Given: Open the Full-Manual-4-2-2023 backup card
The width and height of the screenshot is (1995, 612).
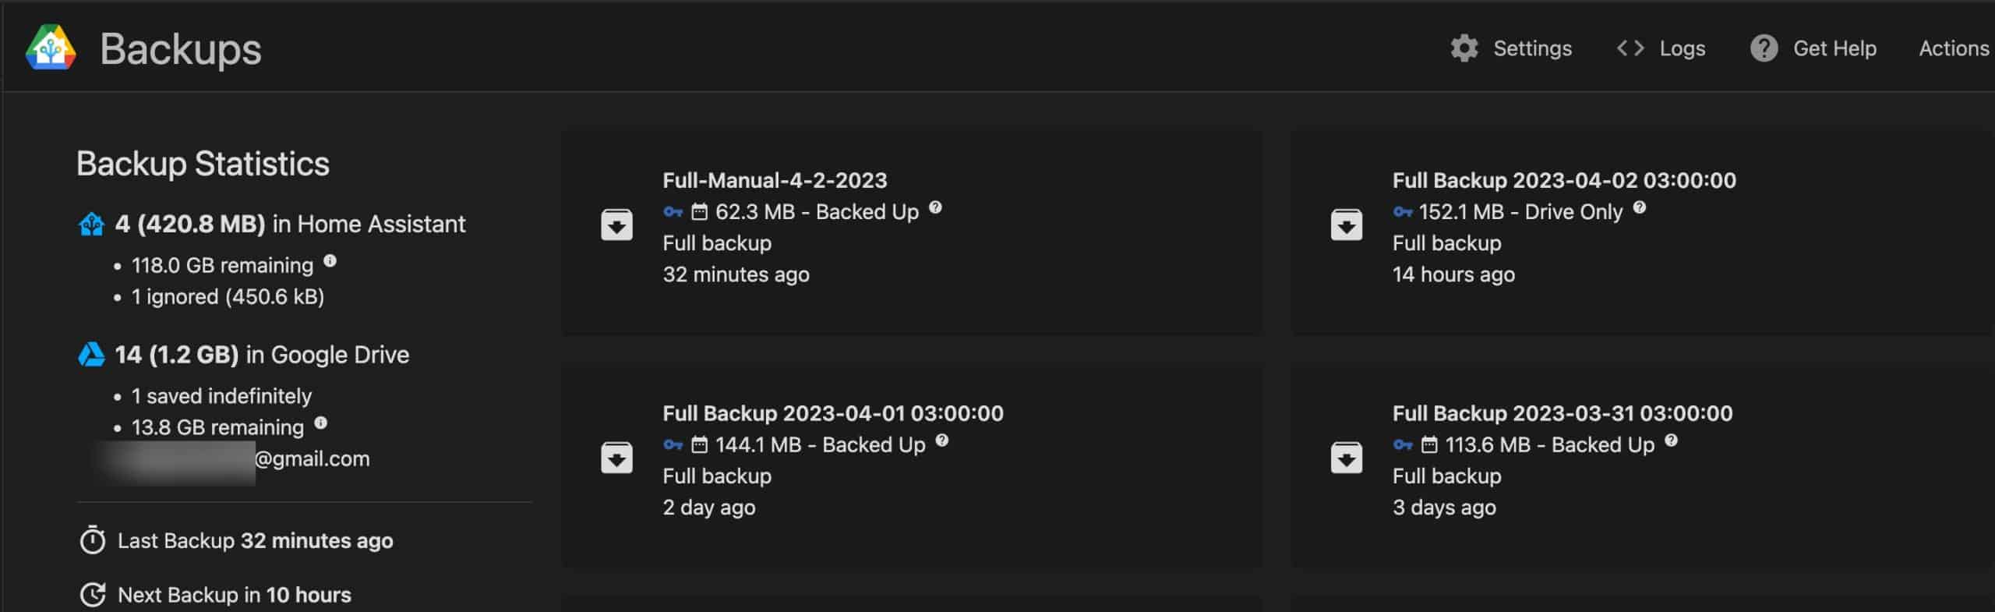Looking at the screenshot, I should click(912, 230).
